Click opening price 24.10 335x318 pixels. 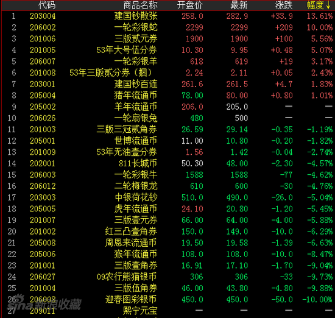(x=192, y=209)
